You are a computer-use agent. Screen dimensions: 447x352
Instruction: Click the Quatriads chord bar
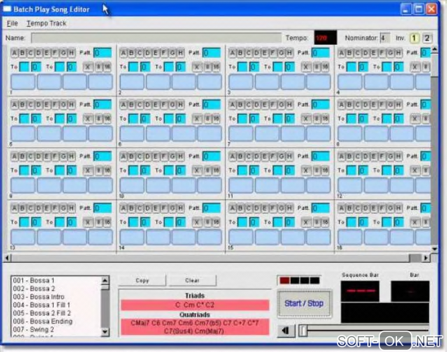point(195,327)
